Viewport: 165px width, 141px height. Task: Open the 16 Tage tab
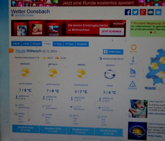pyautogui.click(x=69, y=44)
